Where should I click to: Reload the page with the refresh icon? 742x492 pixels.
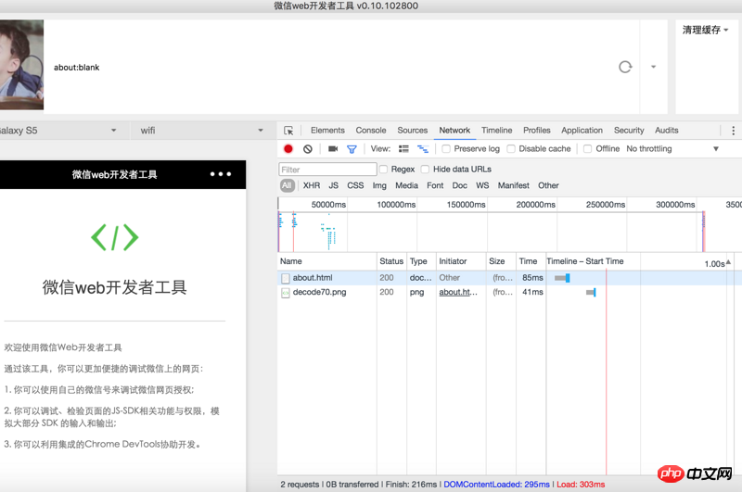625,67
